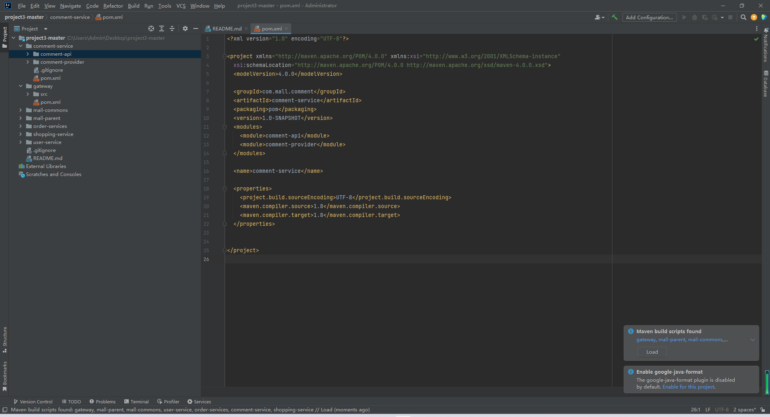This screenshot has width=770, height=417.
Task: Switch to the README.md tab
Action: (x=227, y=28)
